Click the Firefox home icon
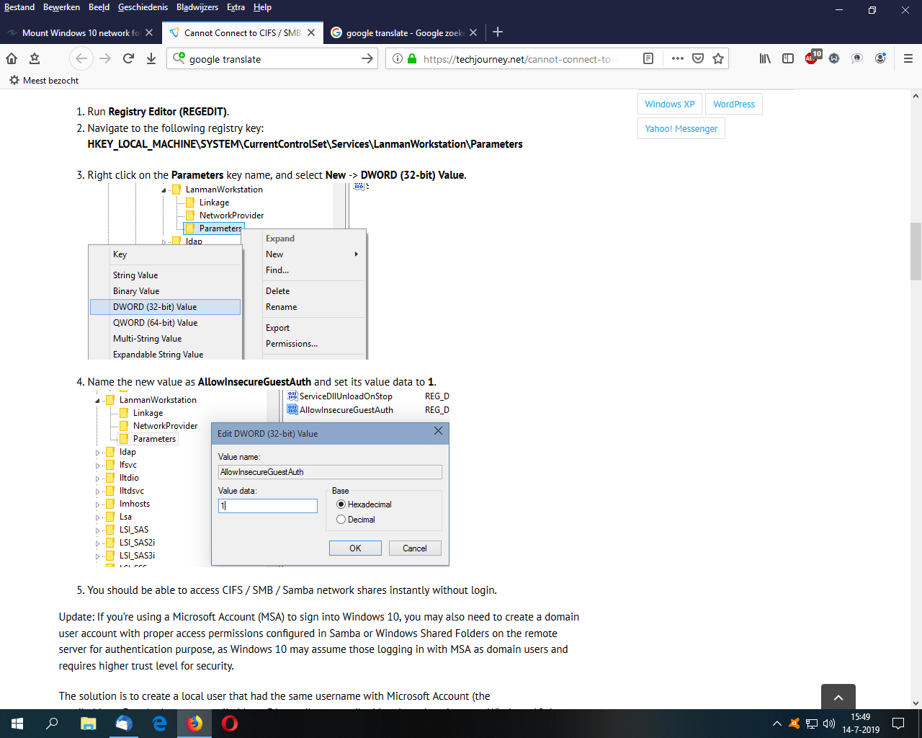The width and height of the screenshot is (922, 738). click(12, 58)
